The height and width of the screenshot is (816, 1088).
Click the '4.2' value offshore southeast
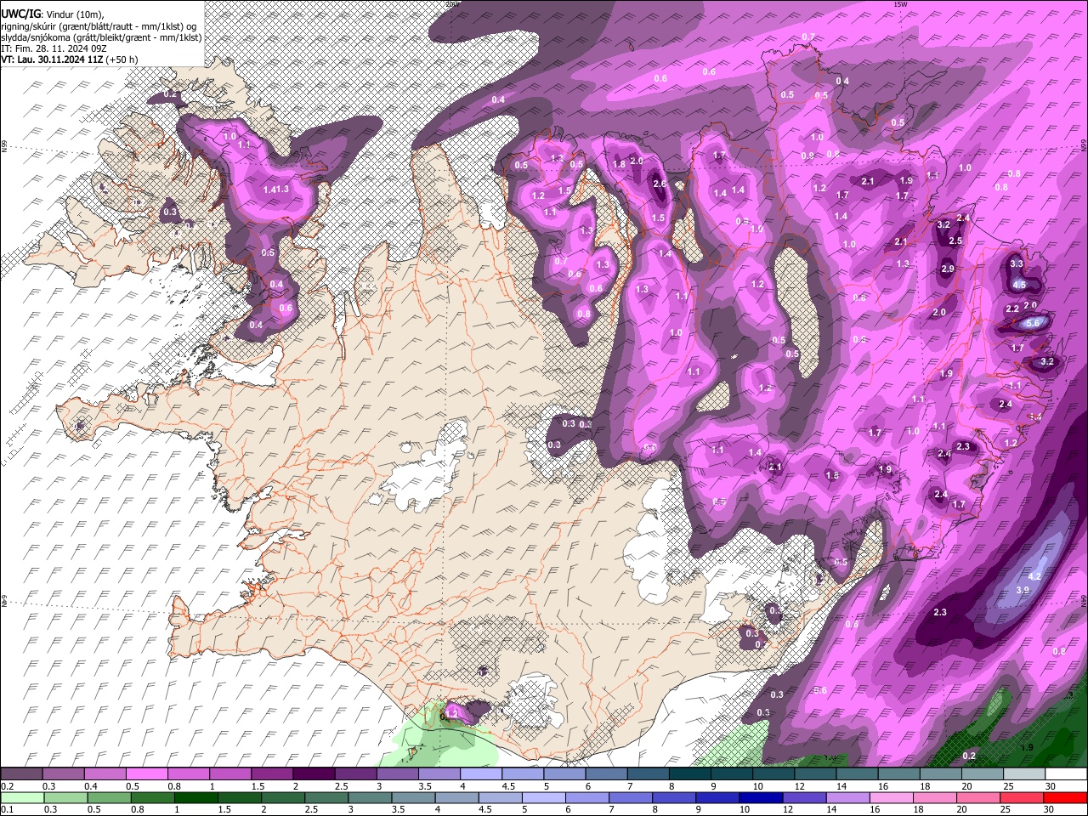tap(1035, 577)
